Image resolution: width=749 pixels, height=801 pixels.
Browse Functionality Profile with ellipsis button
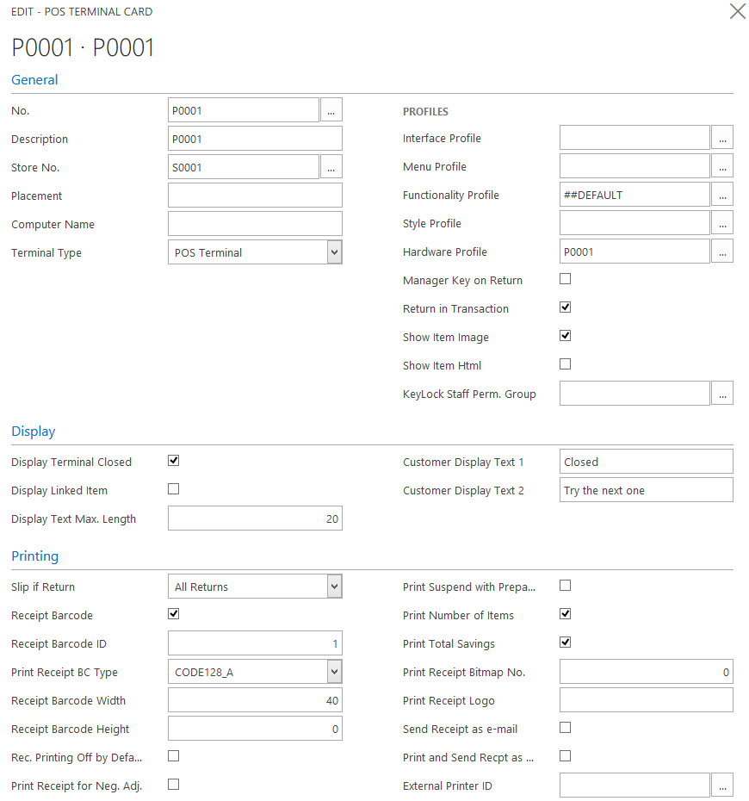[x=722, y=195]
